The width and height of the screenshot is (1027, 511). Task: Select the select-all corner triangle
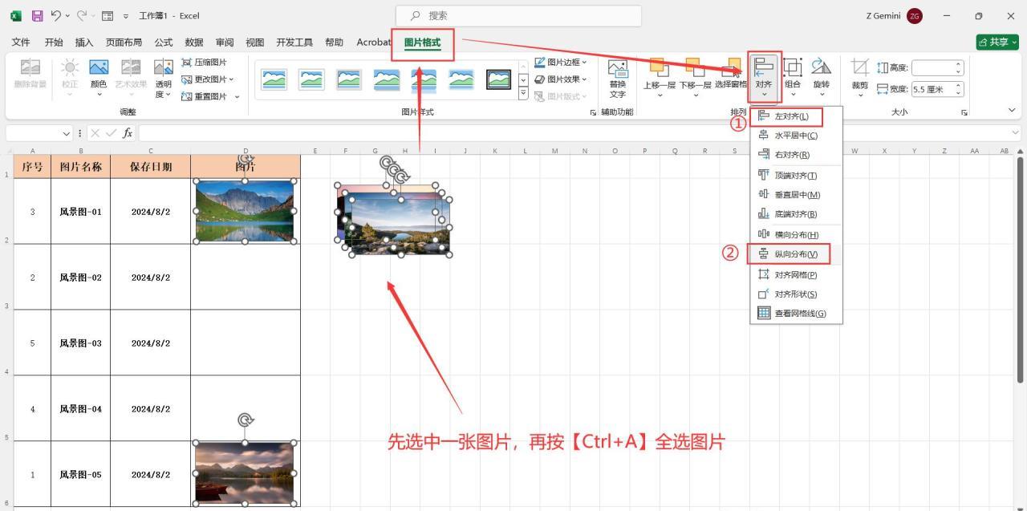8,151
